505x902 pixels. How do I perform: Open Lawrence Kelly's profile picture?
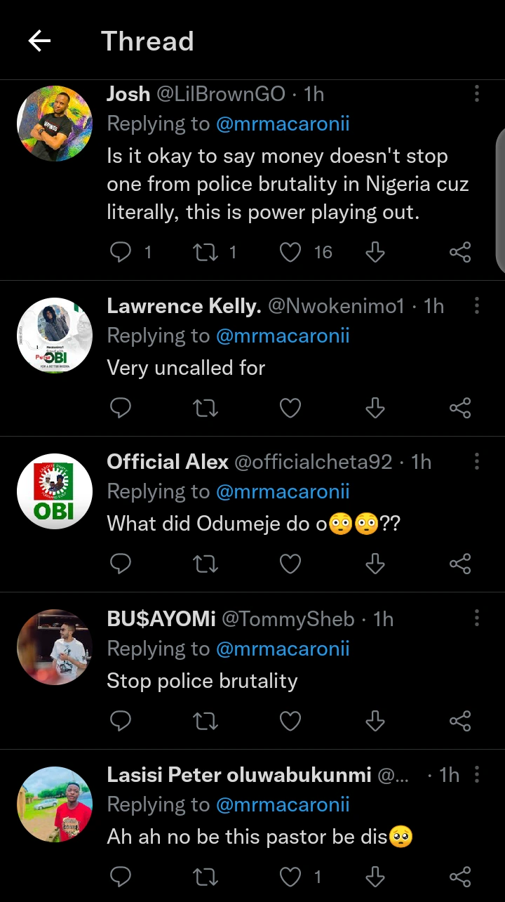click(x=55, y=336)
